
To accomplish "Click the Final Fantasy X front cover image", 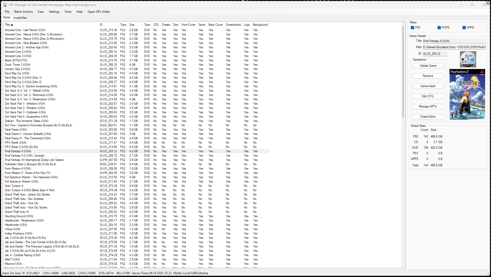I will (467, 94).
